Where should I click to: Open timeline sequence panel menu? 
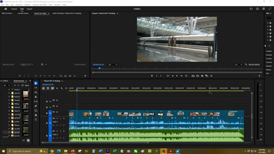pyautogui.click(x=62, y=81)
